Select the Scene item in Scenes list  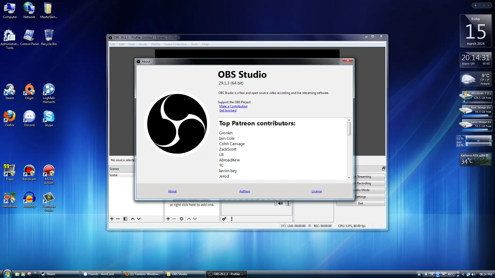pos(122,175)
